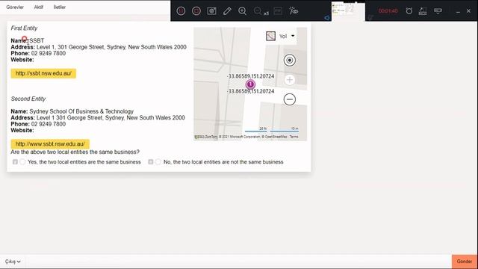Select No, not the same business radio button
The width and height of the screenshot is (478, 269).
(158, 162)
